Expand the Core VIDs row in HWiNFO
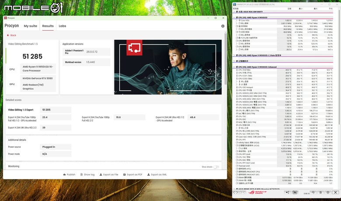341x201 pixels. point(237,21)
